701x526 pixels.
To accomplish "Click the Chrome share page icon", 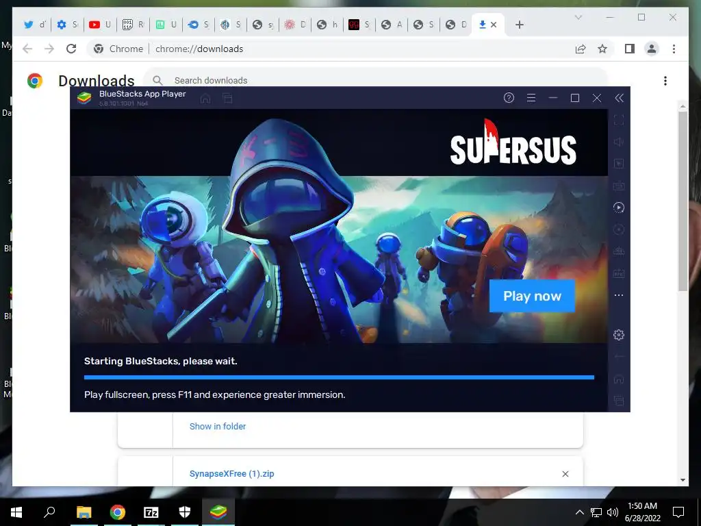I will tap(581, 49).
